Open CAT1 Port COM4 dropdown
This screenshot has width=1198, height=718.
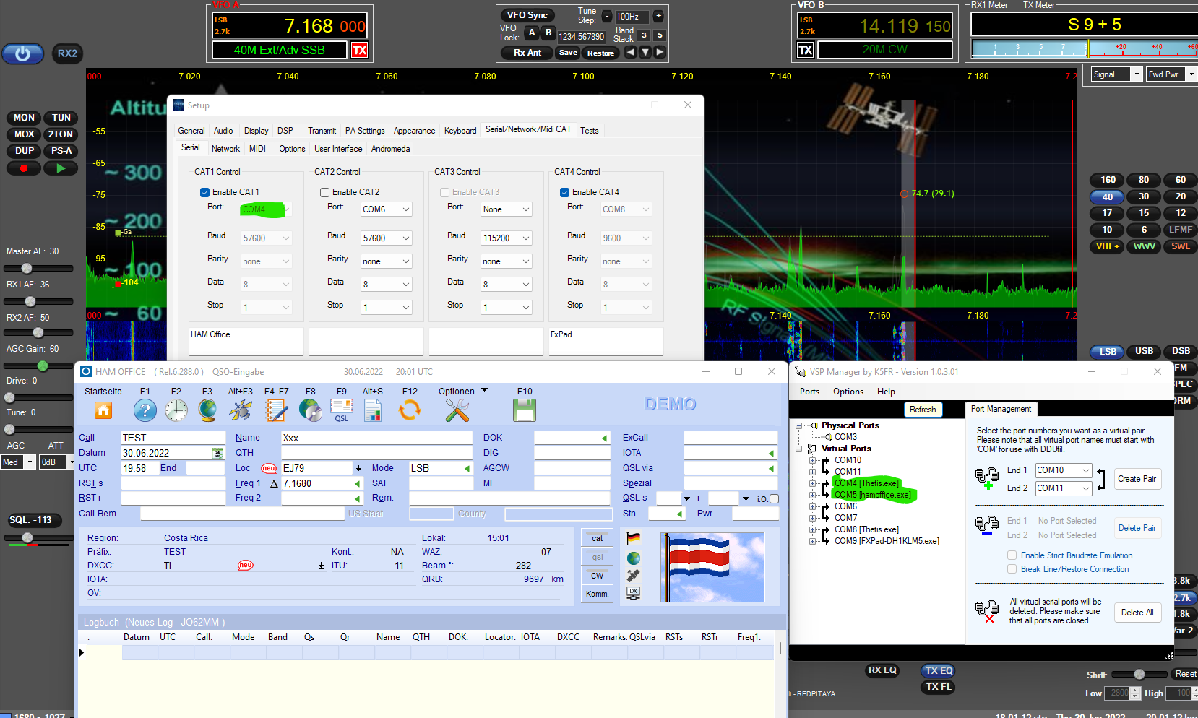[265, 209]
